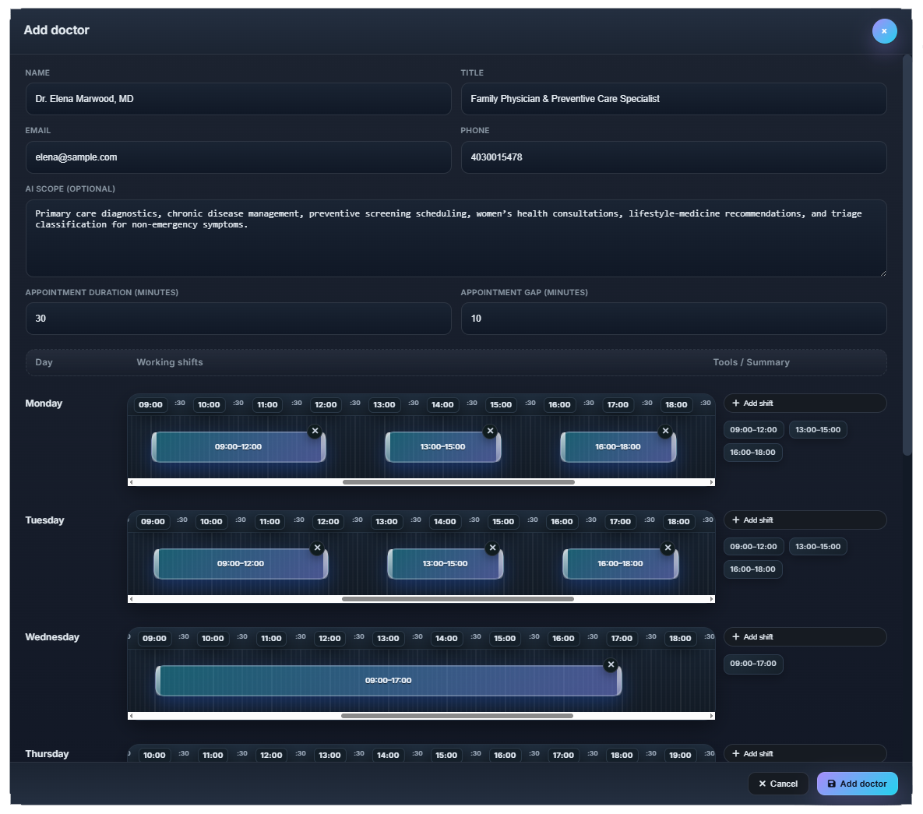The image size is (923, 814).
Task: Click the Appointment Duration field
Action: 238,319
